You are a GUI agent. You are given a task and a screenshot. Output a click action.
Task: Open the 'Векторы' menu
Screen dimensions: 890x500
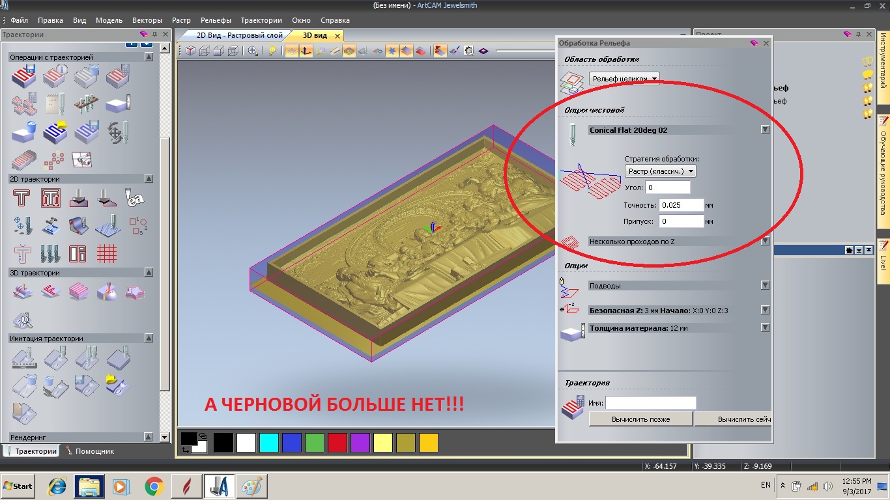147,20
